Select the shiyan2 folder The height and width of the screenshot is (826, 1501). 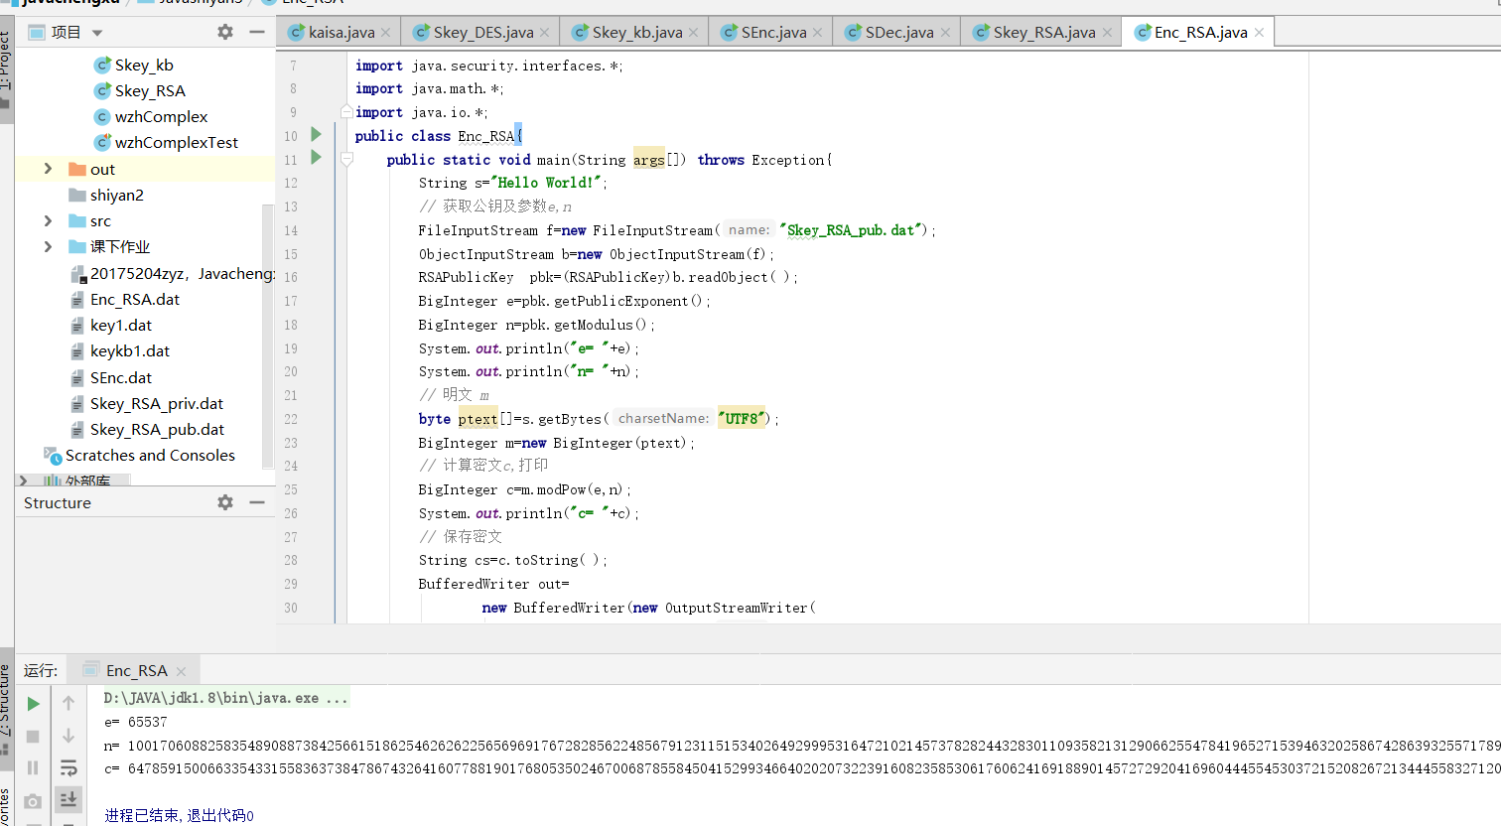116,195
